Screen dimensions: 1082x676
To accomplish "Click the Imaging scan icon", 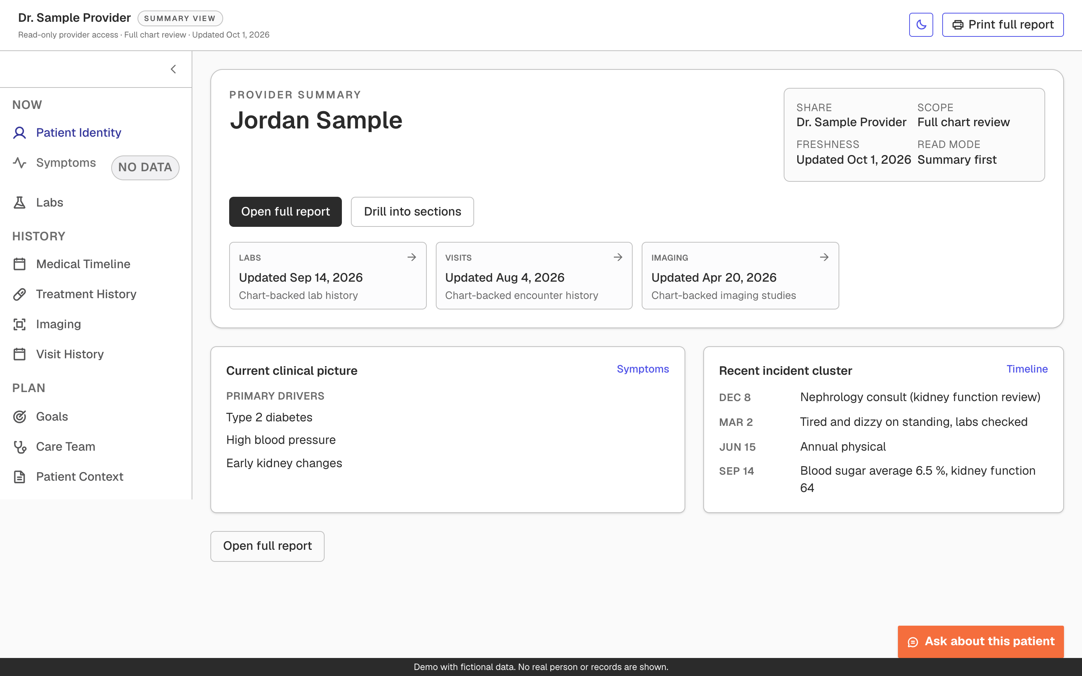I will (19, 324).
